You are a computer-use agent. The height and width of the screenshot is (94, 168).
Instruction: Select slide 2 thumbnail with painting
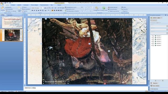(x=12, y=35)
